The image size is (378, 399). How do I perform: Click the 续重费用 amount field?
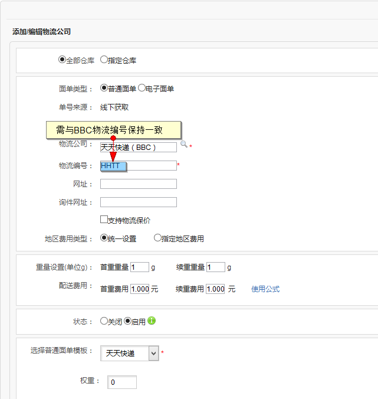(x=215, y=289)
